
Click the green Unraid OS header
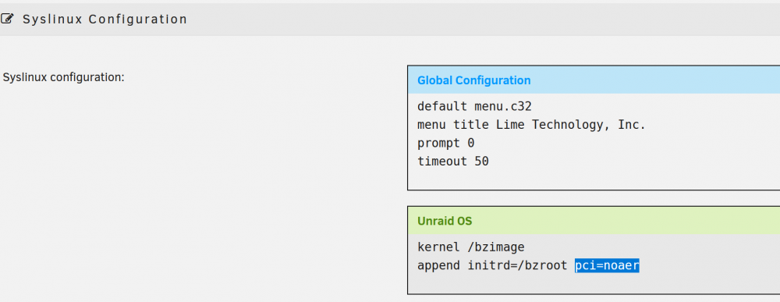594,220
